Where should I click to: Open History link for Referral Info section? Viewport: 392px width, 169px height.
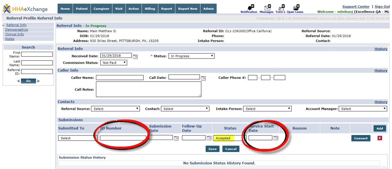(x=381, y=49)
